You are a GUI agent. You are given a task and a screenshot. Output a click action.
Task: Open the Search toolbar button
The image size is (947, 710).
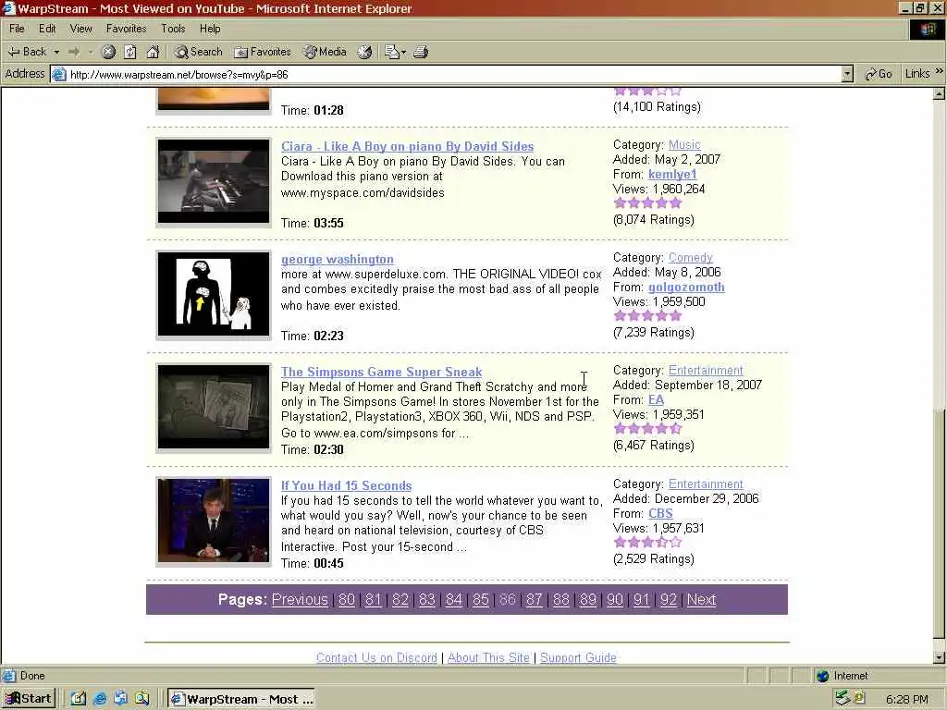click(x=198, y=52)
